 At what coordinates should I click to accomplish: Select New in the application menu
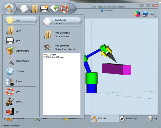(21, 20)
